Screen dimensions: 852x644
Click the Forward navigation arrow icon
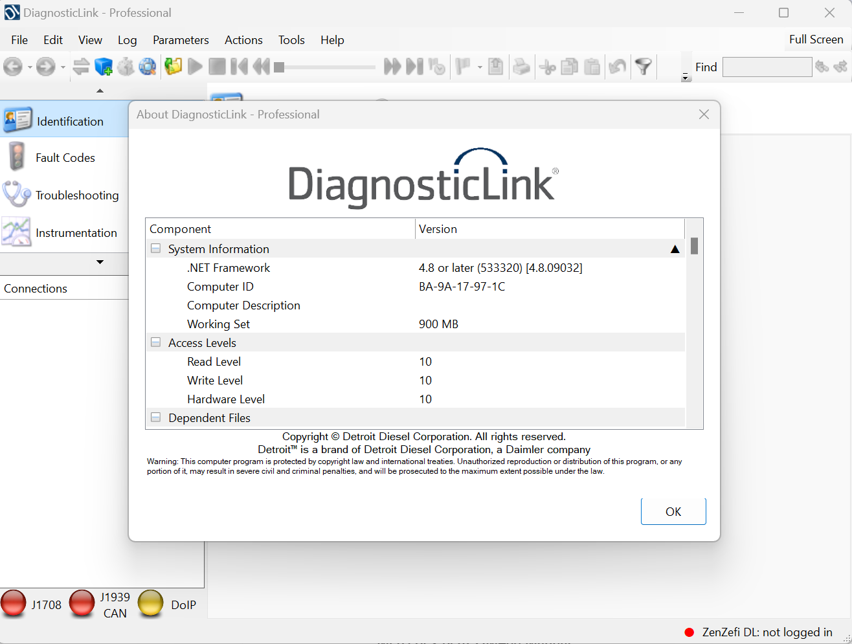tap(45, 66)
